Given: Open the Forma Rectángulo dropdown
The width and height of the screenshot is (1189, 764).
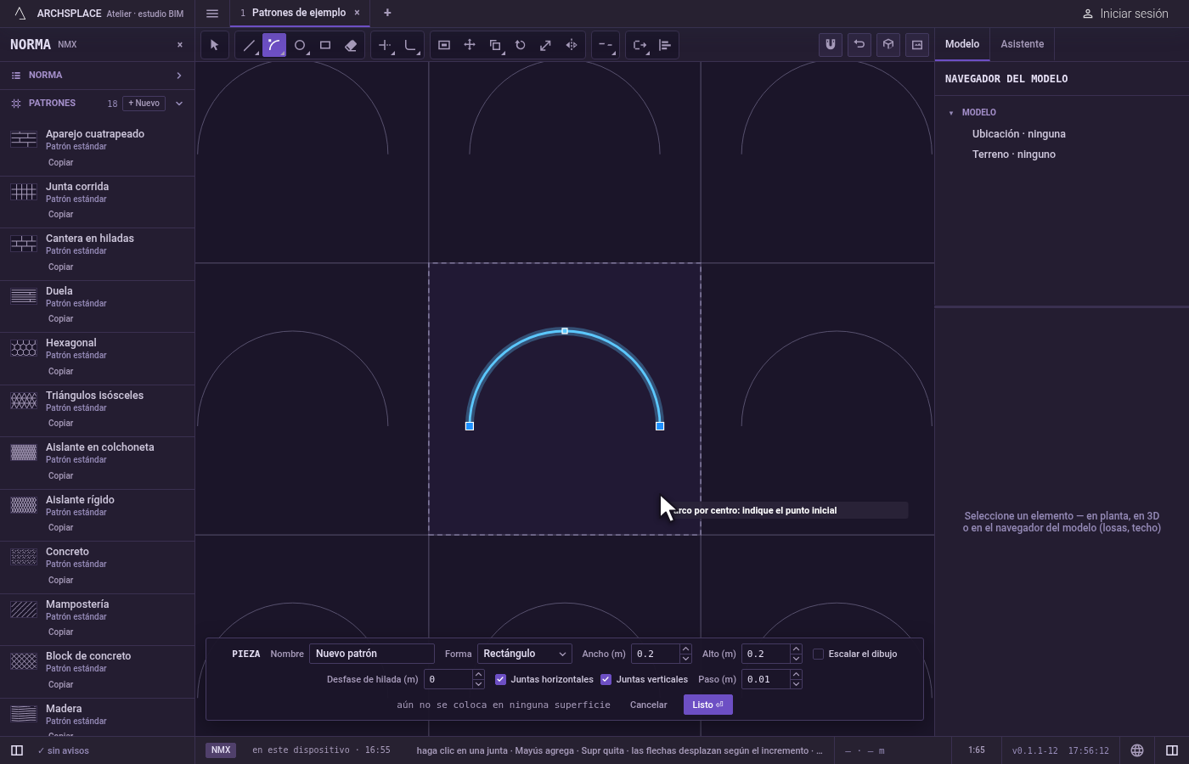Looking at the screenshot, I should 524,654.
